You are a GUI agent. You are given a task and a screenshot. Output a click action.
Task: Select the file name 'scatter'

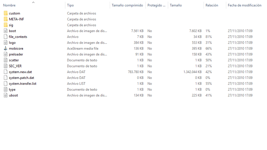pos(14,60)
